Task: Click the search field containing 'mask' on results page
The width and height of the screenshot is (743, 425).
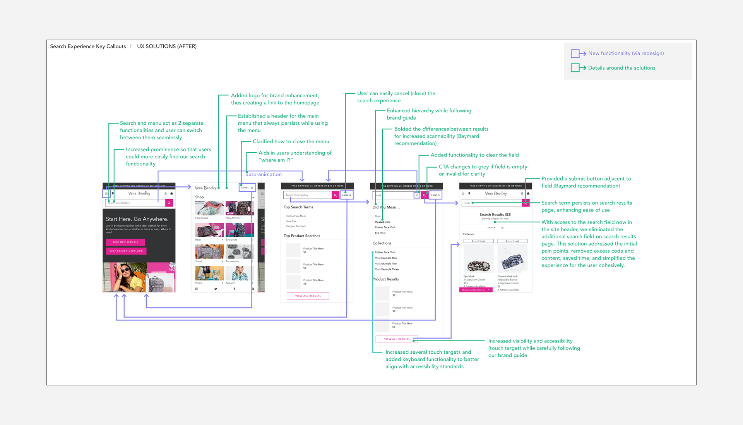Action: click(492, 203)
